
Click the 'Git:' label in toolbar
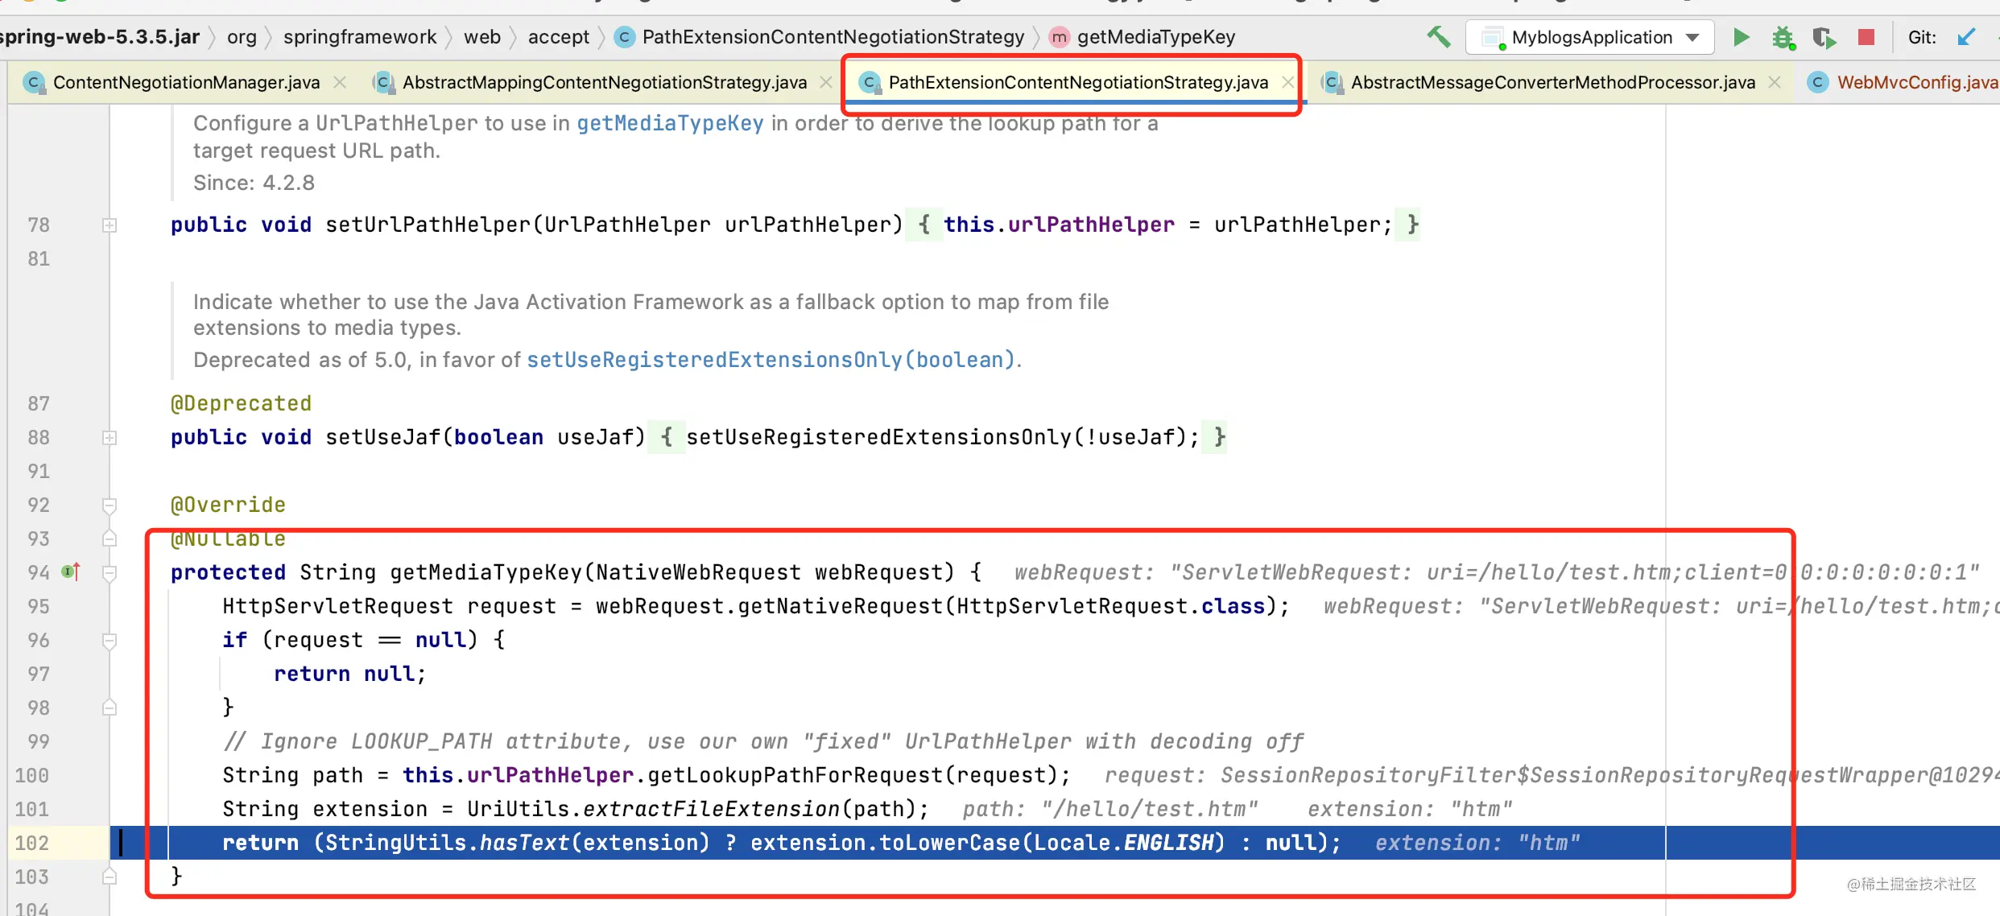(x=1922, y=37)
